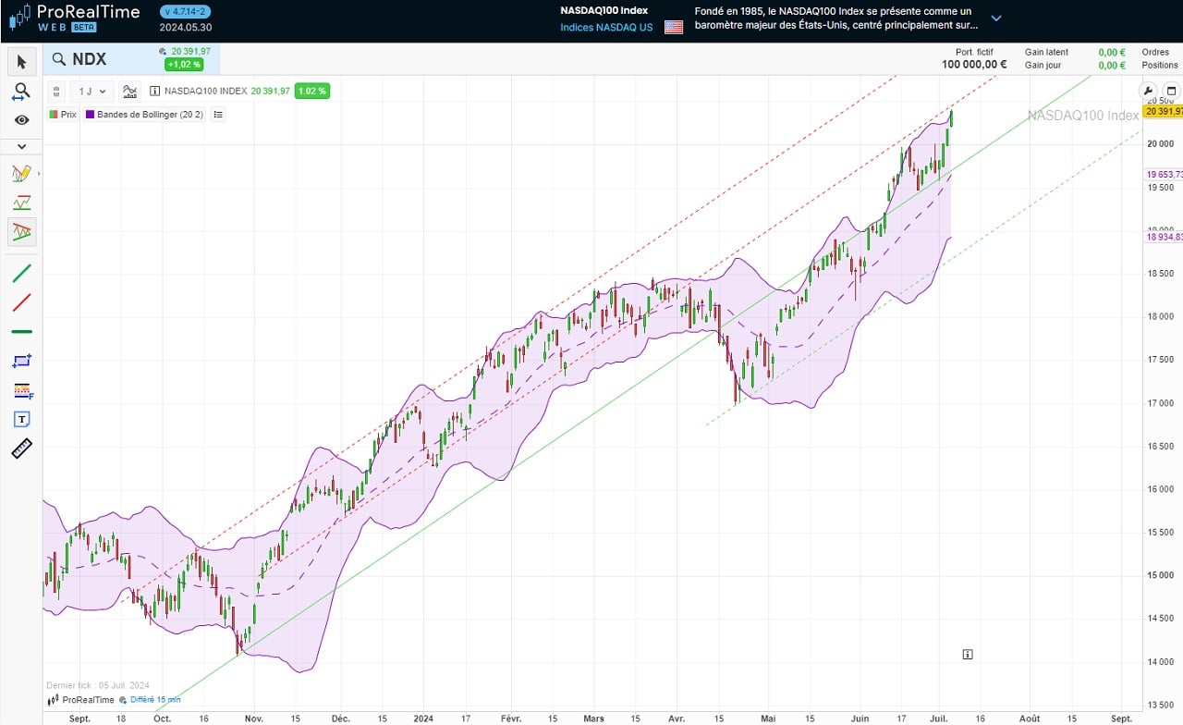Open the Ordres tab
Screen dimensions: 1183x725
point(1155,53)
